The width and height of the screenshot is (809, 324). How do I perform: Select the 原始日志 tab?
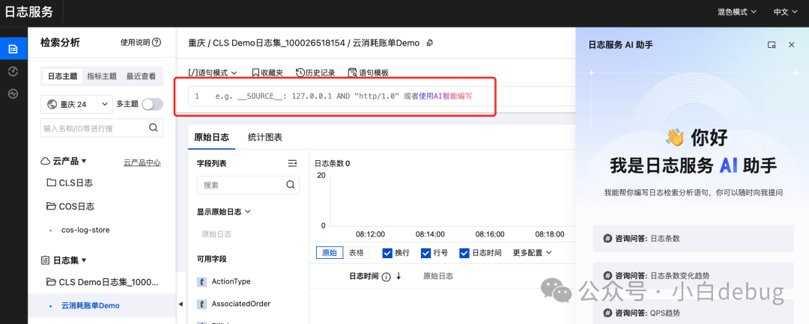click(211, 137)
